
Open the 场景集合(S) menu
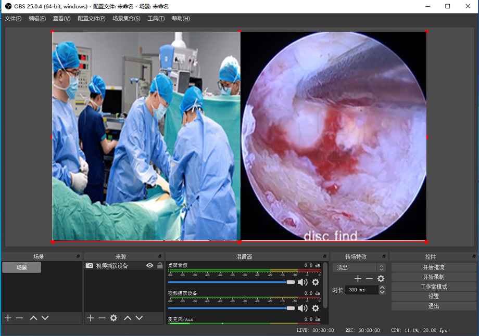(x=126, y=19)
